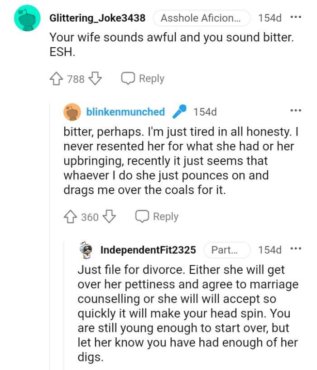Click the blue OP microphone icon beside blinkenmunched

point(180,112)
